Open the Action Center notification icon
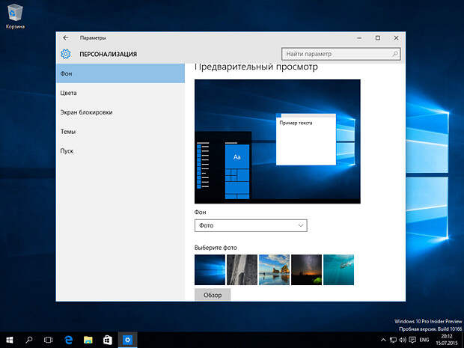Viewport: 464px width, 348px height. pyautogui.click(x=412, y=340)
